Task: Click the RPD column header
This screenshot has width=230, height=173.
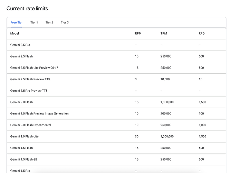Action: [201, 33]
